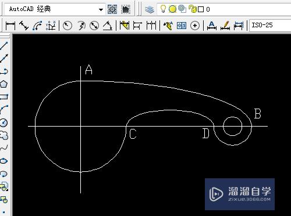Select the Diameter dimension tool
Image resolution: width=291 pixels, height=216 pixels.
pyautogui.click(x=94, y=26)
